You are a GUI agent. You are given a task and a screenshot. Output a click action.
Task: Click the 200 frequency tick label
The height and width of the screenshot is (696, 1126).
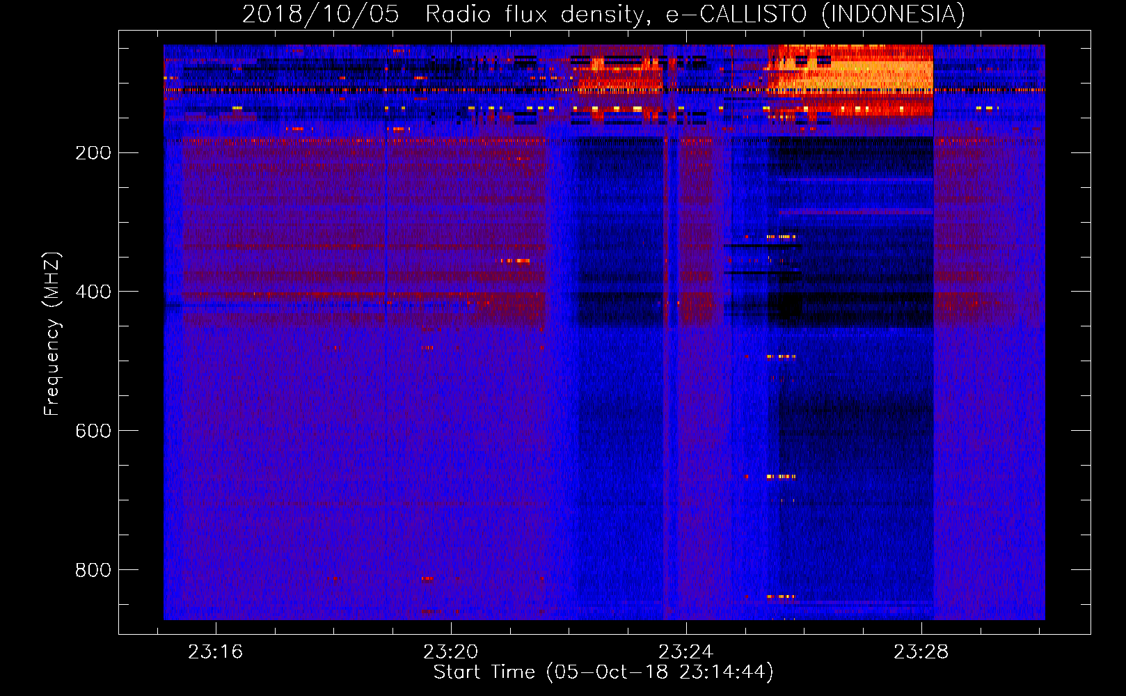coord(93,152)
